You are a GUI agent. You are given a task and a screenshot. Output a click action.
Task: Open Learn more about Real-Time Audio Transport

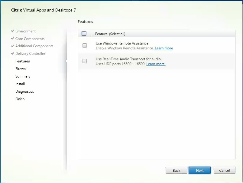click(156, 64)
